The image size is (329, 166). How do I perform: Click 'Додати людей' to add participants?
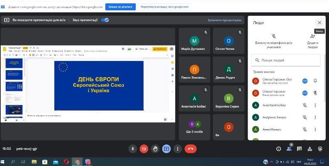pos(312,40)
